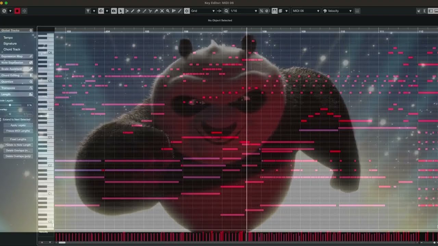
Task: Open the dropdown arrow beside the filter icon
Action: (x=94, y=11)
